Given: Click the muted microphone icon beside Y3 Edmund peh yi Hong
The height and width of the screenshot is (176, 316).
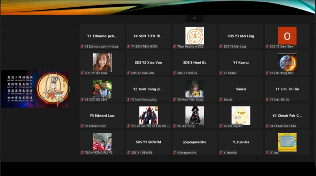Looking at the screenshot, I should click(82, 46).
